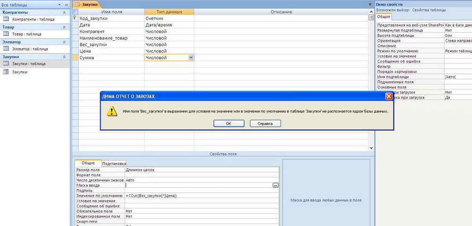Click the Элеватор table icon
Viewport: 472px width, 226px height.
coord(6,49)
